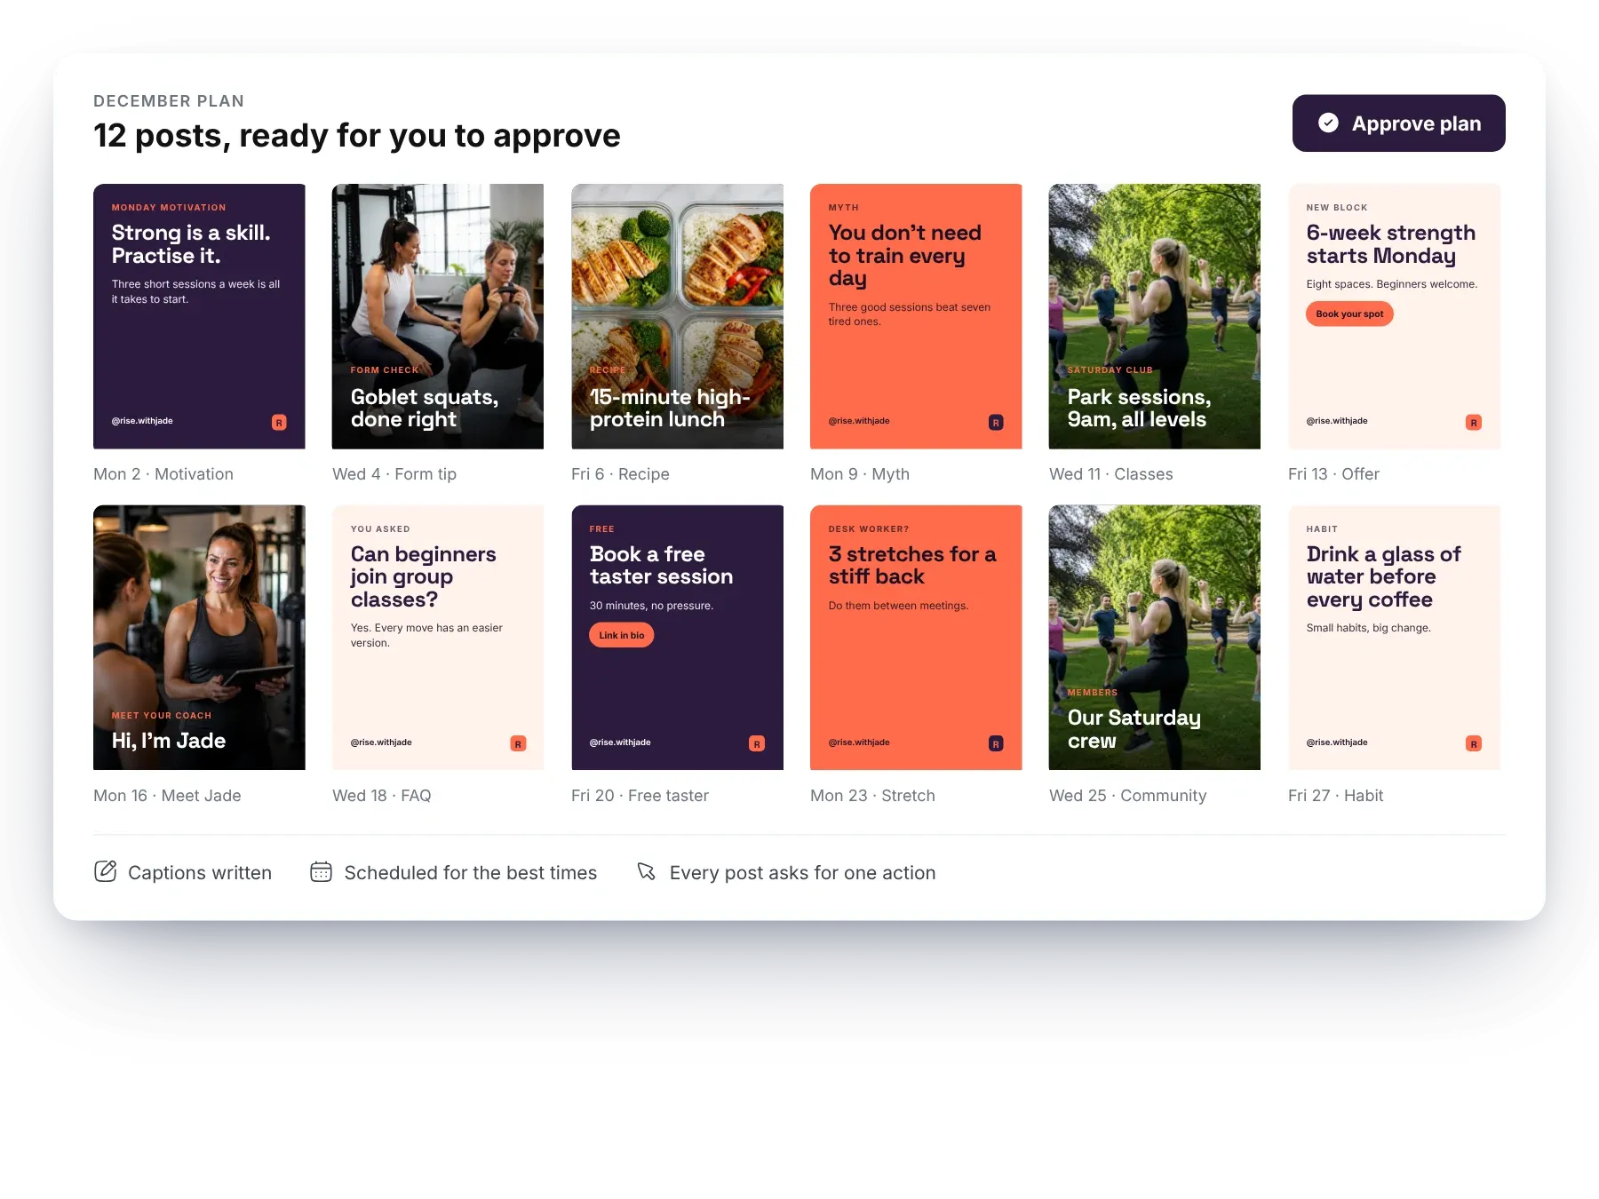
Task: Click the 'Book your spot' pill button
Action: coord(1349,314)
